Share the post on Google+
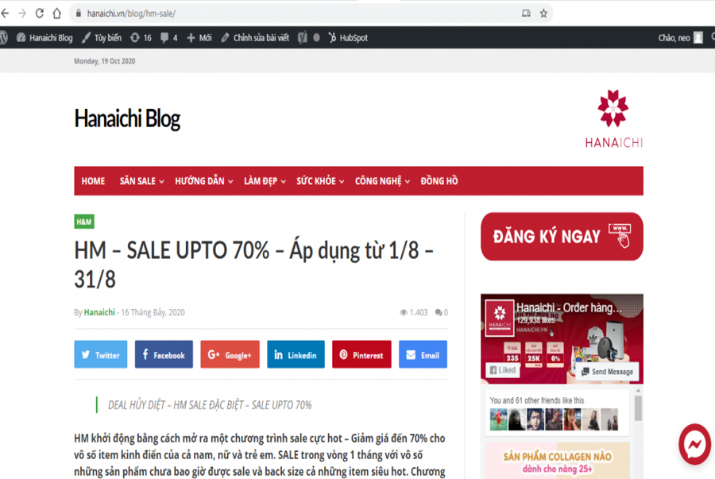 (x=230, y=354)
